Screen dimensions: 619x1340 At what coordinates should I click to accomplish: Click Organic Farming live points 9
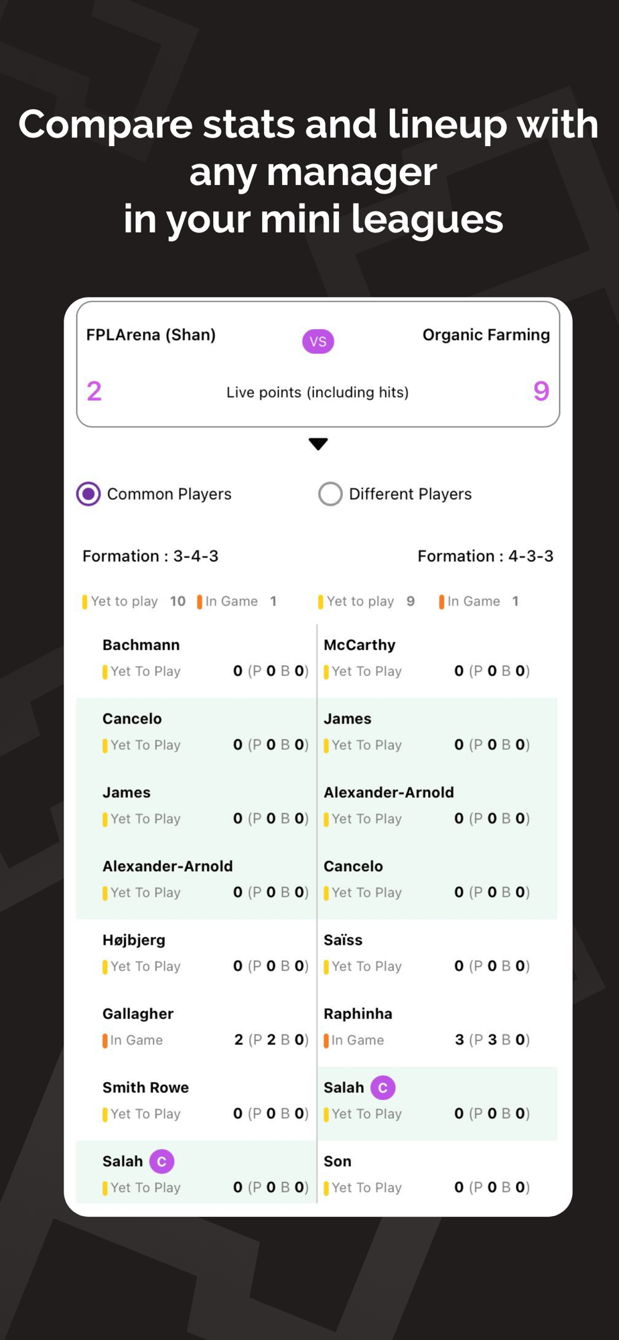pyautogui.click(x=541, y=391)
